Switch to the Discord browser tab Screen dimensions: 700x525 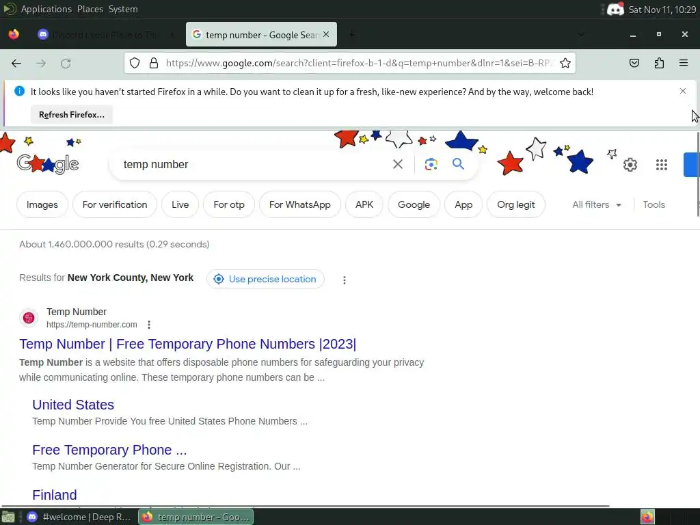click(x=106, y=34)
